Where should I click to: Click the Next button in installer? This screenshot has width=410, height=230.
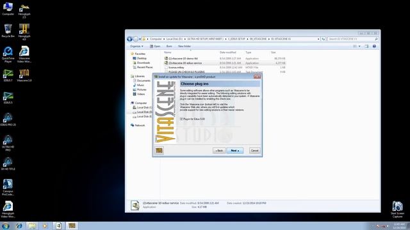[235, 151]
